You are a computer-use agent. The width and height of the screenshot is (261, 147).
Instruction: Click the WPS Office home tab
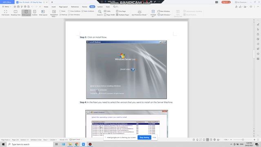[7, 2]
